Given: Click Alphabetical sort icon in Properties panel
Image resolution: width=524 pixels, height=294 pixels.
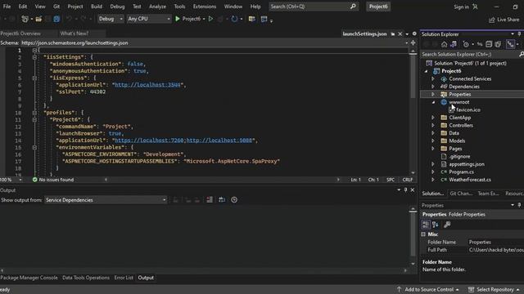Looking at the screenshot, I should [436, 225].
